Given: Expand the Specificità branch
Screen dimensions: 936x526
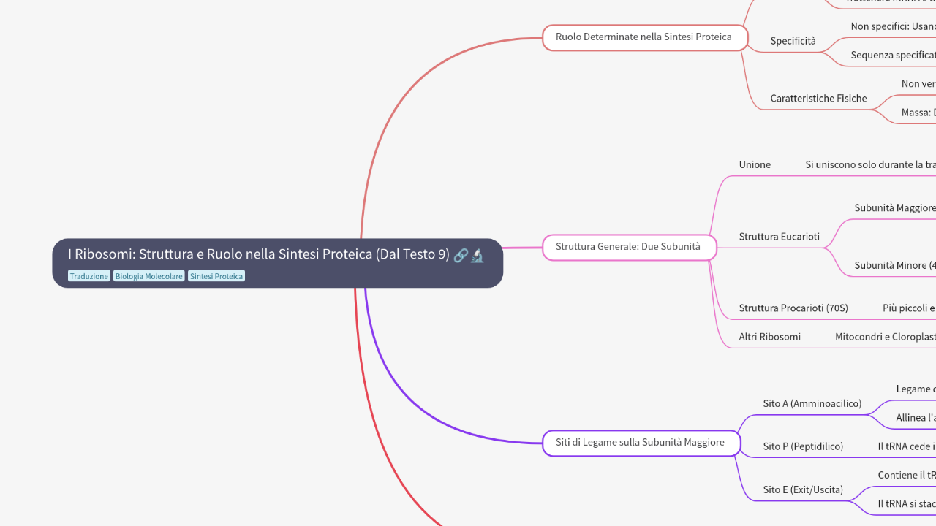Looking at the screenshot, I should (x=793, y=41).
